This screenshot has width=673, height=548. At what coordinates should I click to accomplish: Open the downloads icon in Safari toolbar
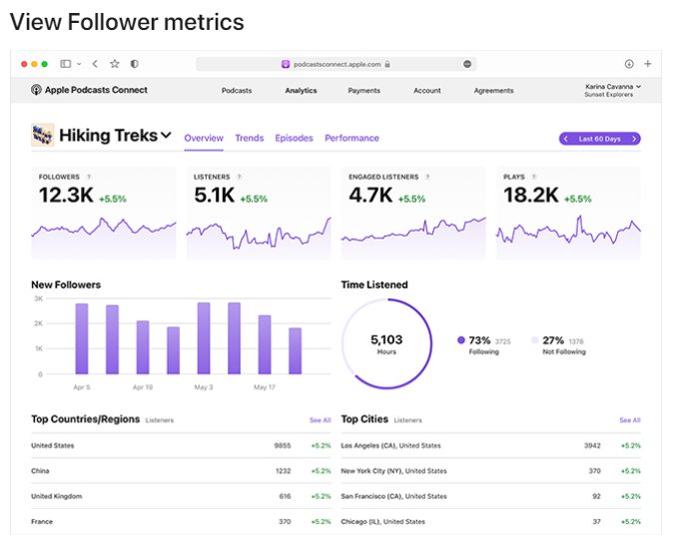tap(629, 64)
